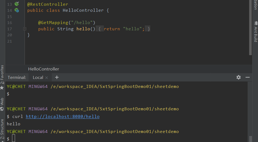The width and height of the screenshot is (258, 142).
Task: Add a new terminal session tab
Action: click(x=57, y=77)
